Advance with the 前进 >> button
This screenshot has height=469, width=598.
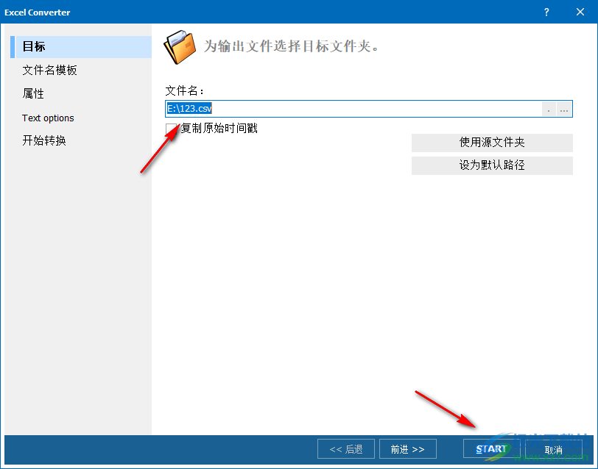pos(408,449)
